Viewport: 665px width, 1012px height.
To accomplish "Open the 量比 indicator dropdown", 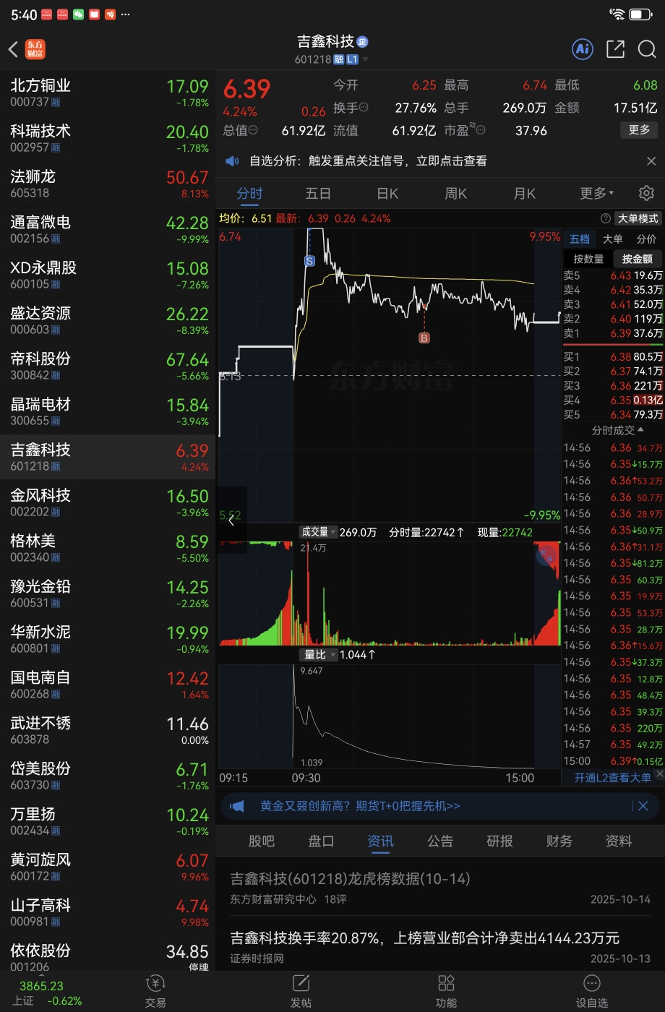I will tap(319, 655).
